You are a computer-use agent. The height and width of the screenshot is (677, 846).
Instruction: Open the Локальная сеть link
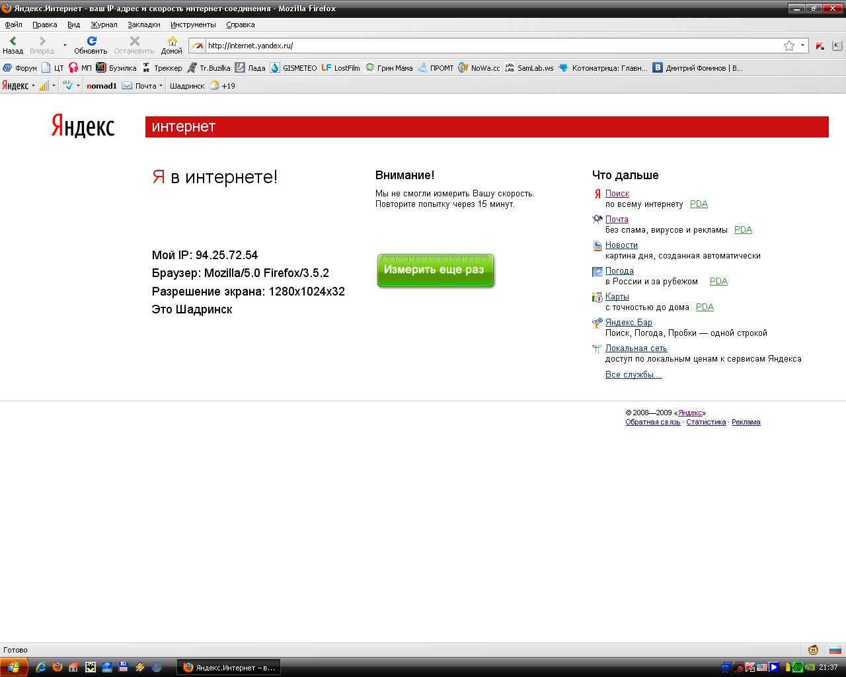636,348
